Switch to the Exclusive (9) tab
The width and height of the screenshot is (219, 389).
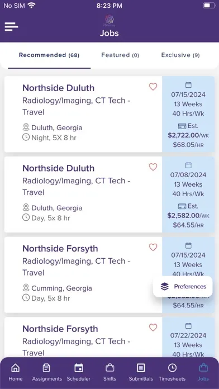pos(180,55)
